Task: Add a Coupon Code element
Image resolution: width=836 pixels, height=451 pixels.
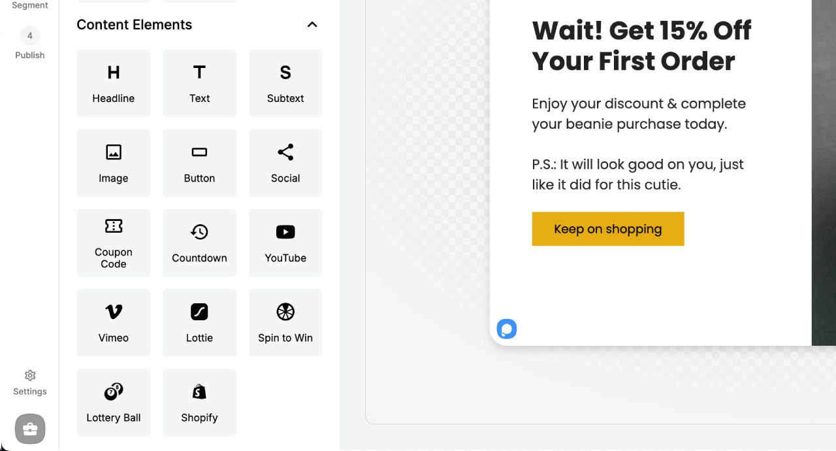Action: [114, 243]
